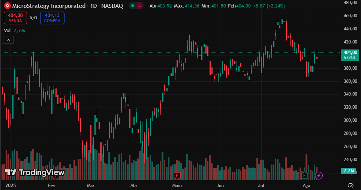The width and height of the screenshot is (361, 190).
Task: Click the Fch 404,00 close value
Action: [239, 6]
